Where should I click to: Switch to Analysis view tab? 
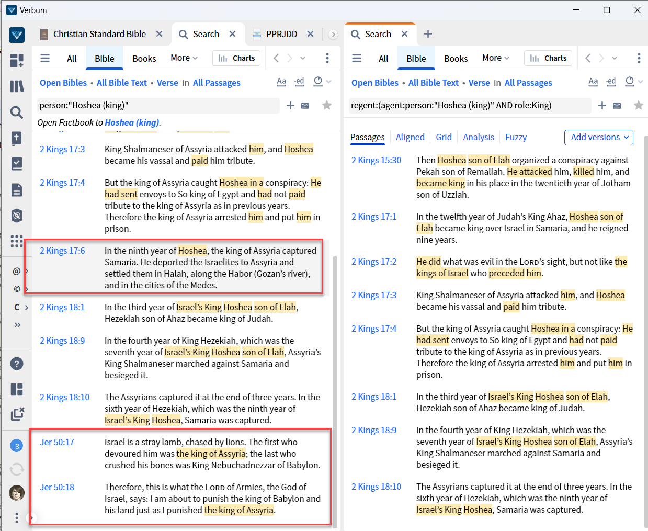pos(478,137)
